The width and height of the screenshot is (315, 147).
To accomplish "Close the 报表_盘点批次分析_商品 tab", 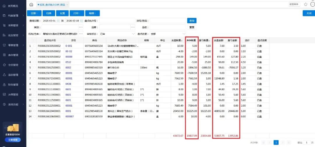I will point(68,5).
